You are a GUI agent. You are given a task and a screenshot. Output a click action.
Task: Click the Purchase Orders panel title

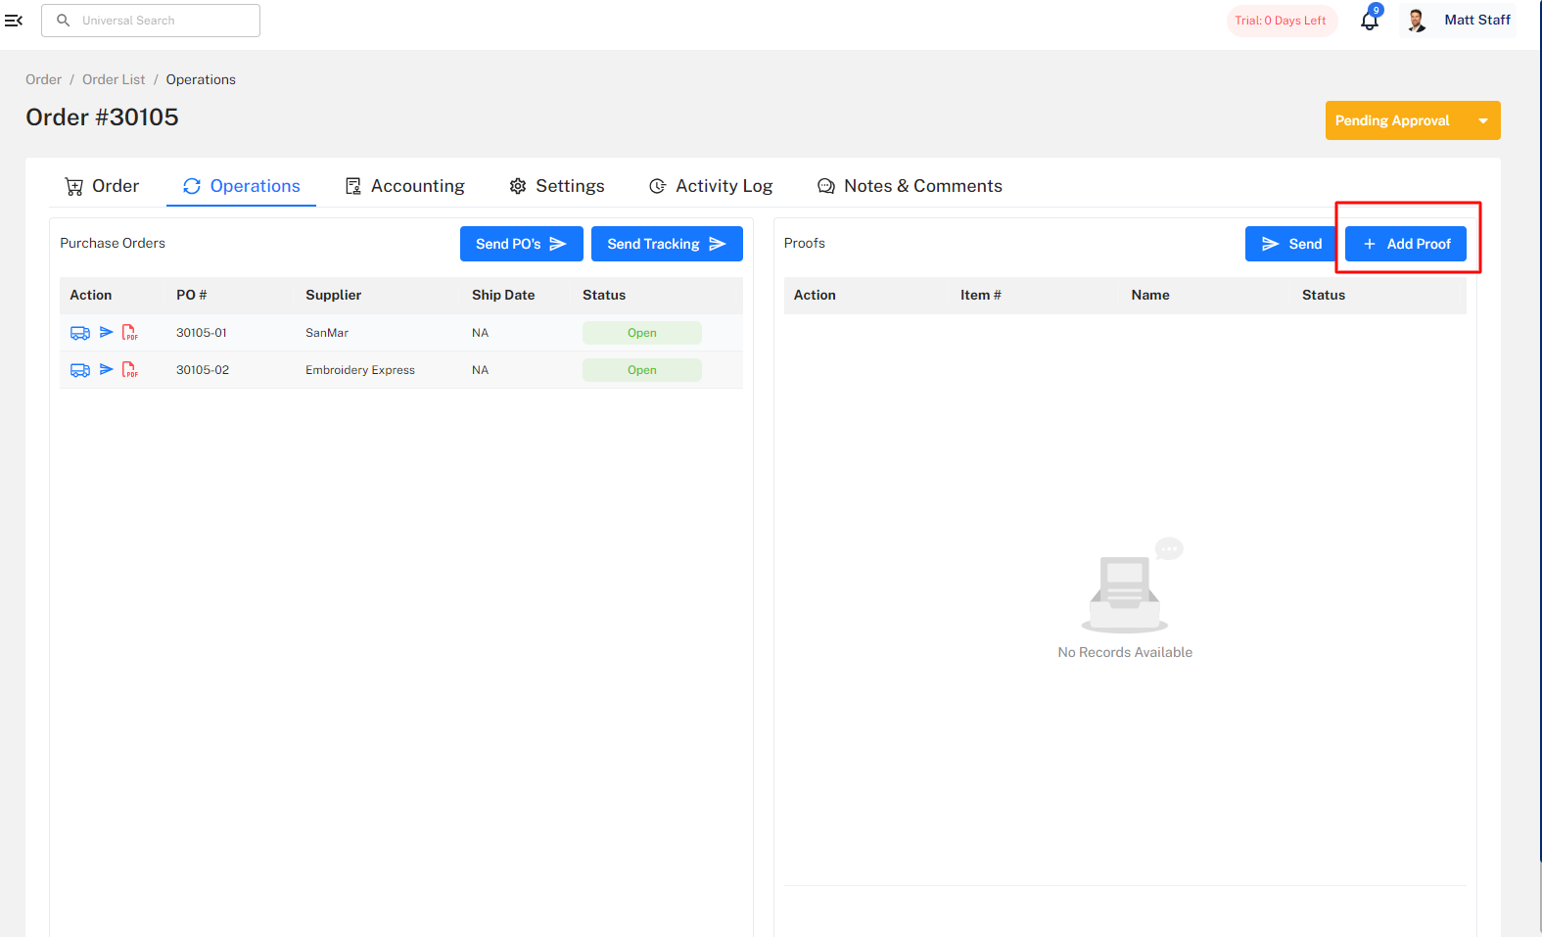pyautogui.click(x=113, y=243)
